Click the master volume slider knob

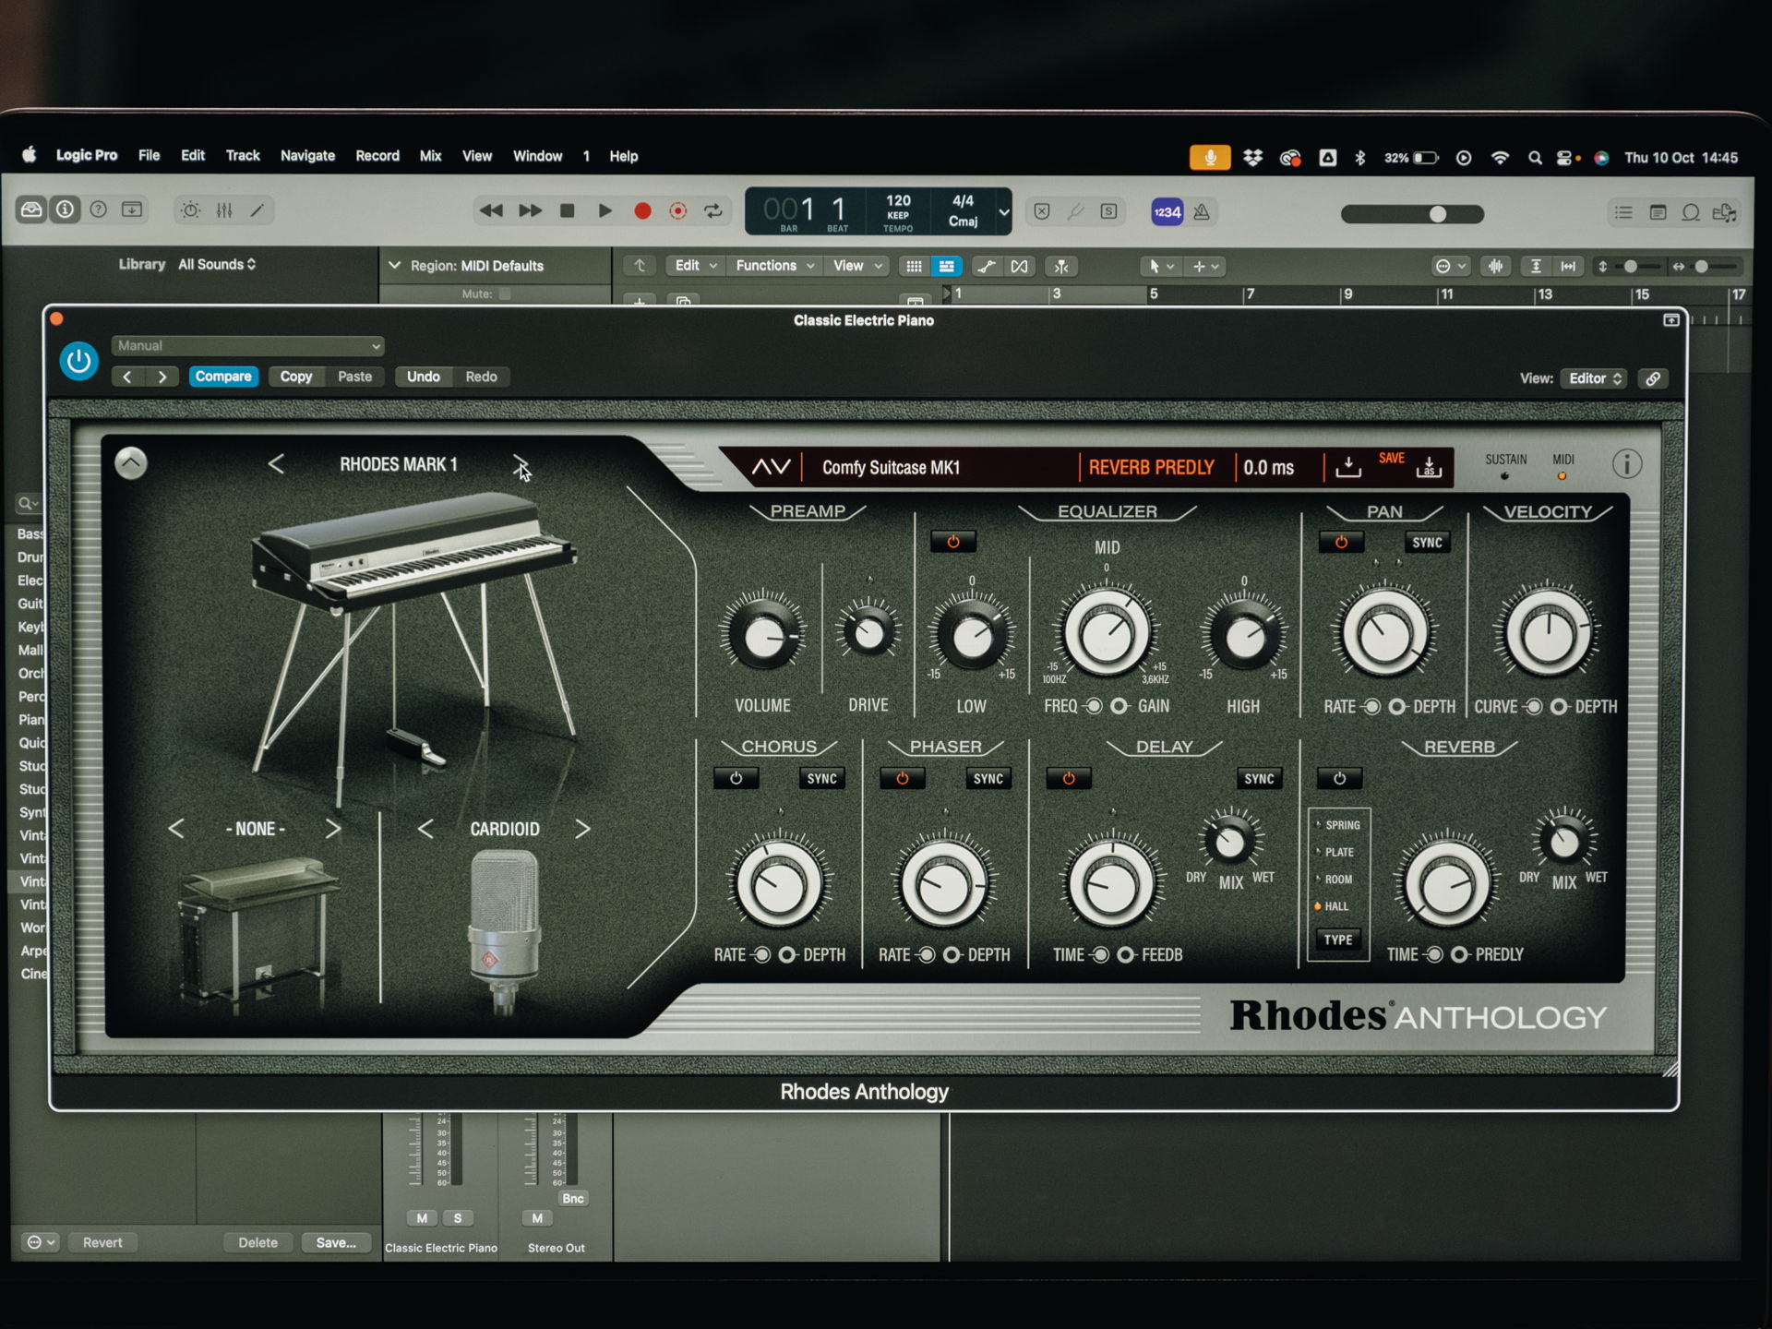click(1438, 214)
